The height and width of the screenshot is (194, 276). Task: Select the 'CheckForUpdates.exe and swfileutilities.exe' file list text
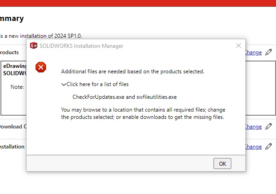(124, 97)
